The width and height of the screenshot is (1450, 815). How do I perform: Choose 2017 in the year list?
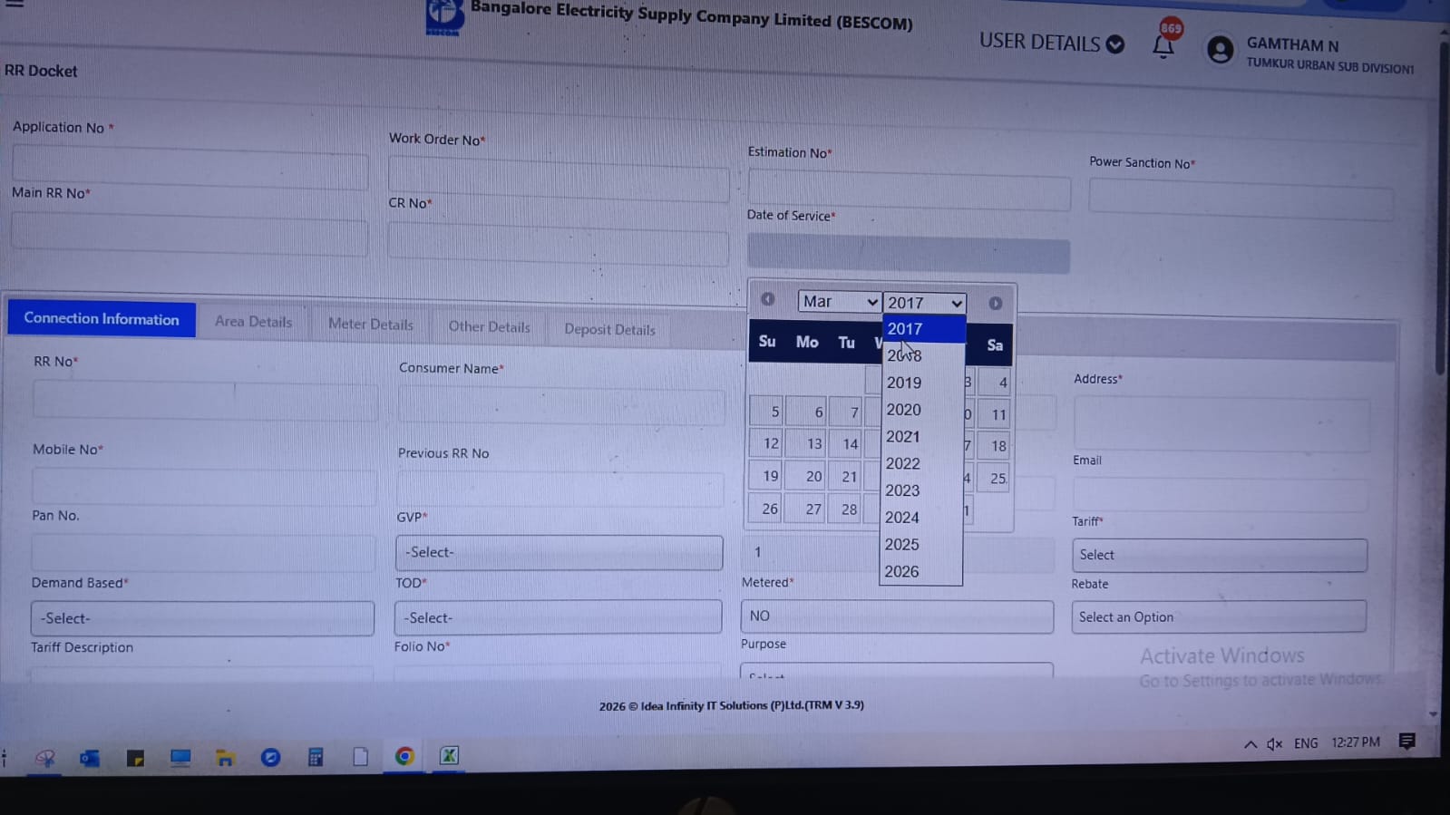923,329
